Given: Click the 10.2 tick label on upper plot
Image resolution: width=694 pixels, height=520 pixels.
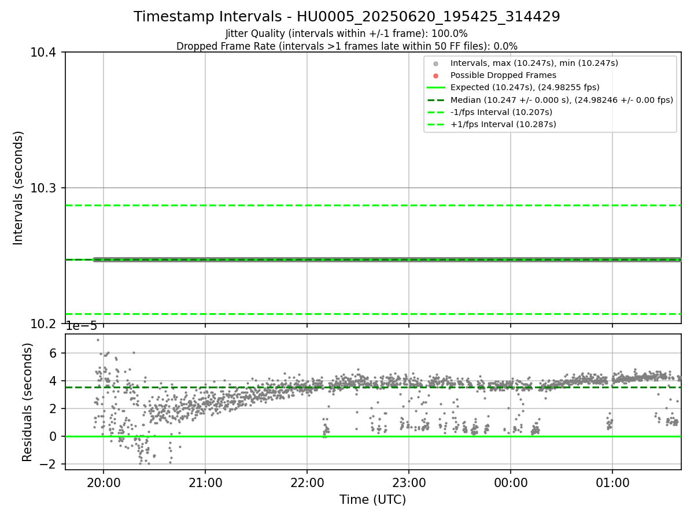Looking at the screenshot, I should coord(43,324).
